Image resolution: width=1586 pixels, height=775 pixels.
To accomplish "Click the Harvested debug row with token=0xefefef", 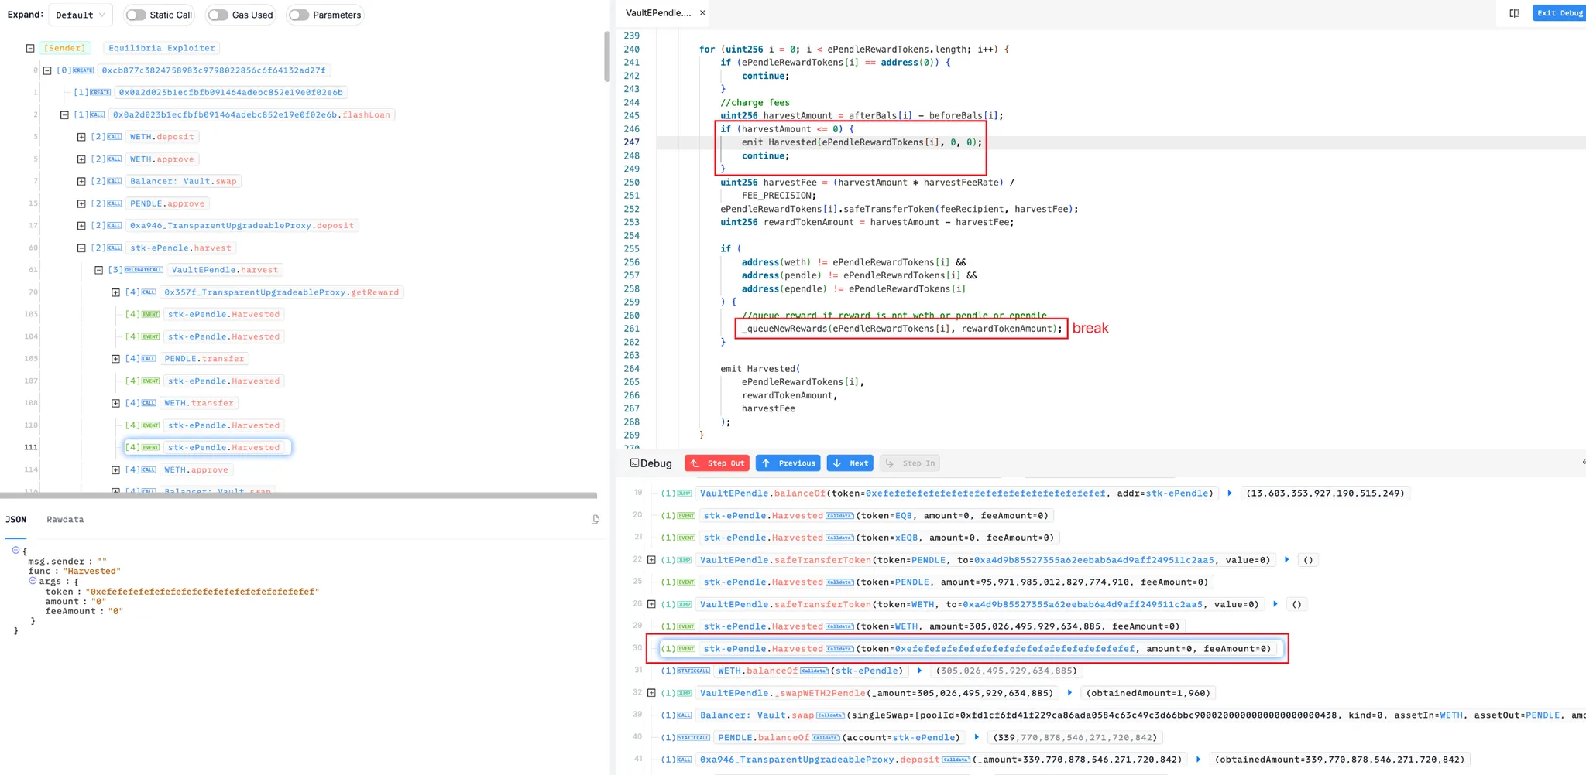I will pyautogui.click(x=971, y=649).
